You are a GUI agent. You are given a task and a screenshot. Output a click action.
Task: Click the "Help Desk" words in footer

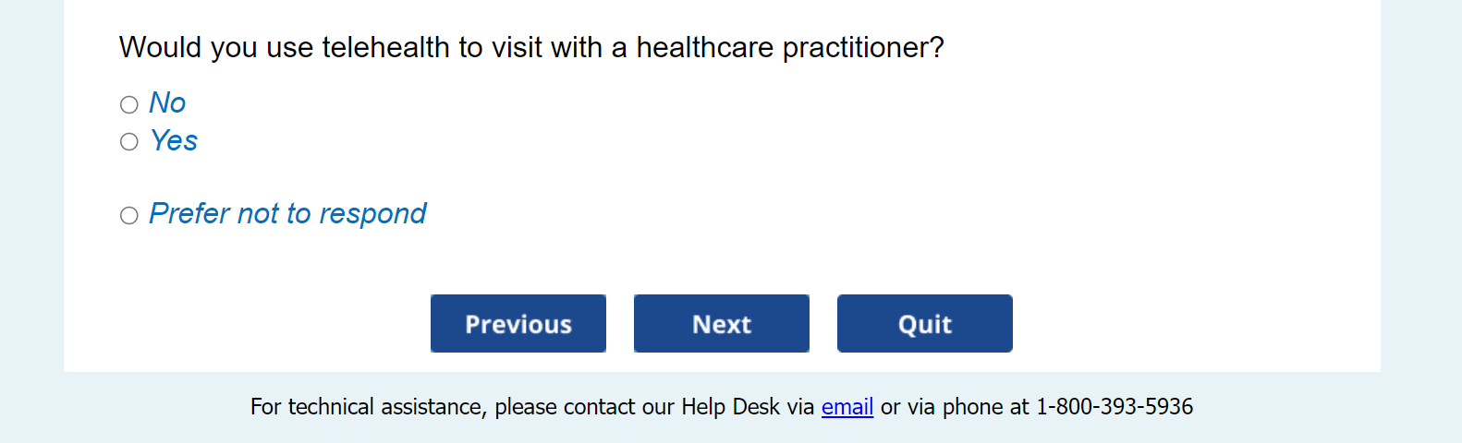[x=730, y=407]
